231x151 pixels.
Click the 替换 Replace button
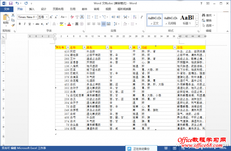[x=207, y=20]
